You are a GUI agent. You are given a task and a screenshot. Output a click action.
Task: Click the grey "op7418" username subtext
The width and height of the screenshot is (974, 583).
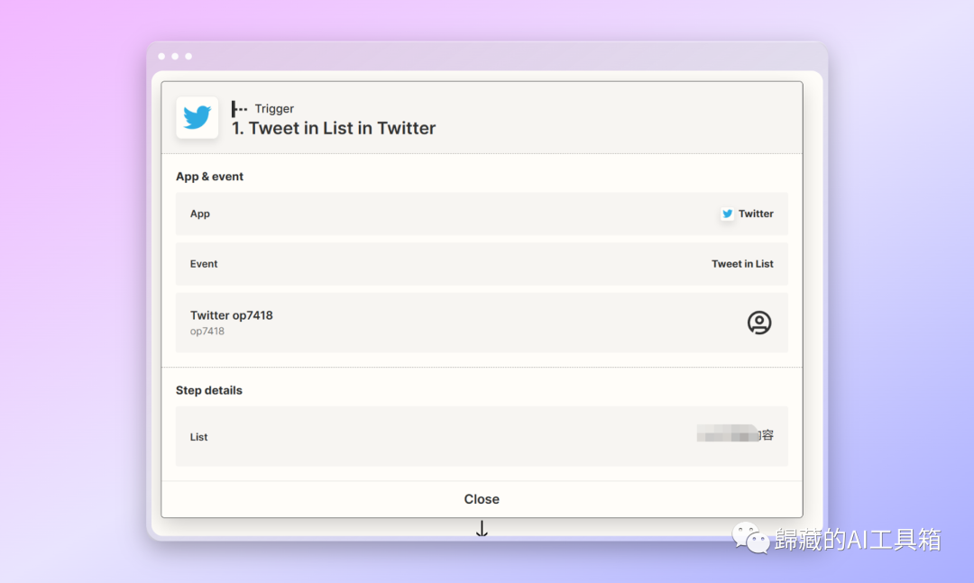(207, 332)
